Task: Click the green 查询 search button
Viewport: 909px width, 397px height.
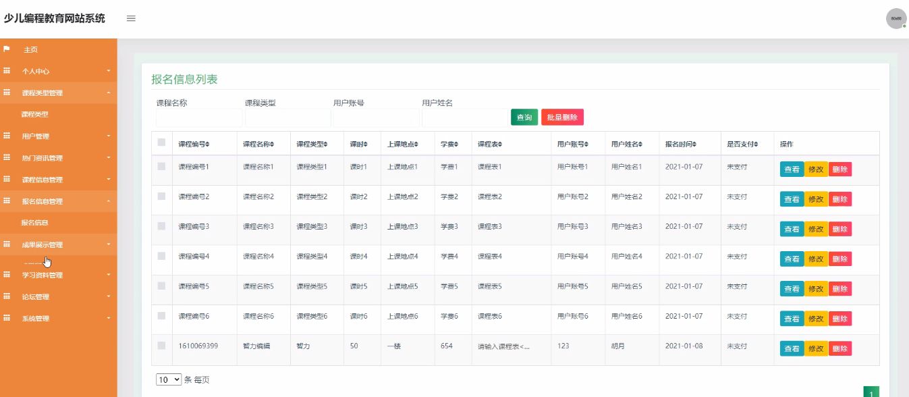Action: pyautogui.click(x=524, y=117)
